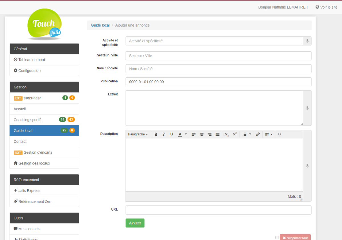This screenshot has height=240, width=342.
Task: Open the Paragraphe style dropdown
Action: [x=138, y=134]
